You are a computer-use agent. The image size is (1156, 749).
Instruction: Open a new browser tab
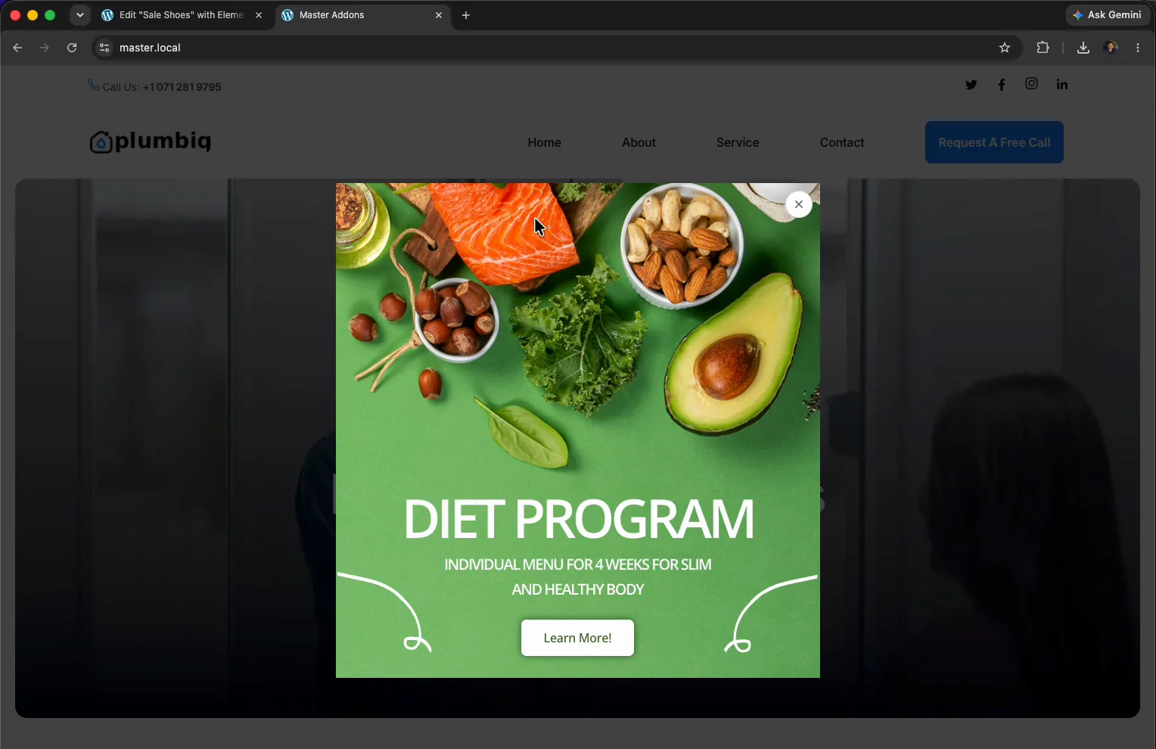coord(466,15)
